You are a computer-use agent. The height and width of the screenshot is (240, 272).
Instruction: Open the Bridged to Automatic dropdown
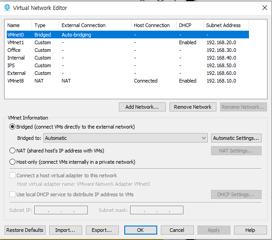click(126, 138)
